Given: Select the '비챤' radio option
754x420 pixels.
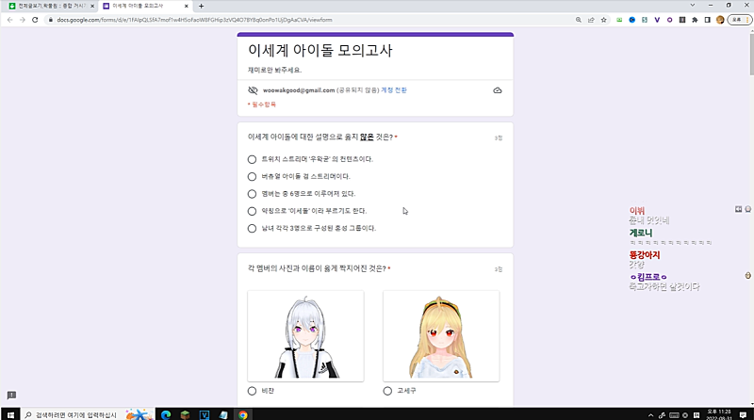Looking at the screenshot, I should (252, 391).
